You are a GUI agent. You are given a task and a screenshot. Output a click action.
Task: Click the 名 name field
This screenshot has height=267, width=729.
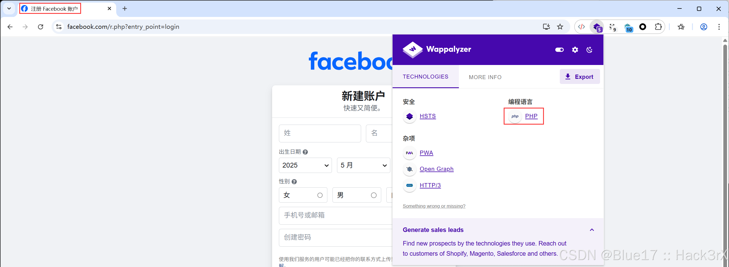(x=379, y=133)
